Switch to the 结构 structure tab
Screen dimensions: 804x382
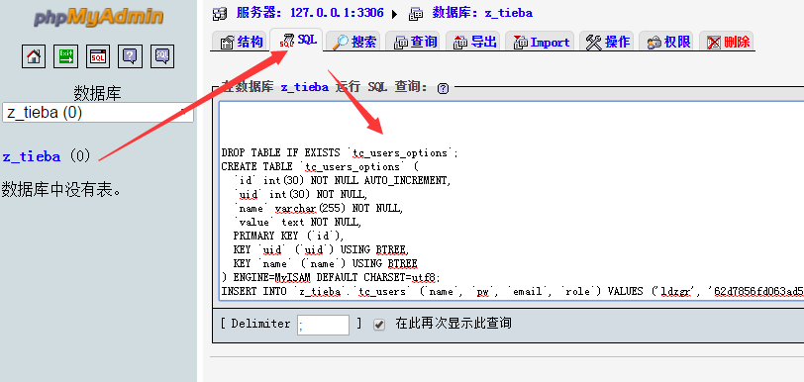click(241, 42)
